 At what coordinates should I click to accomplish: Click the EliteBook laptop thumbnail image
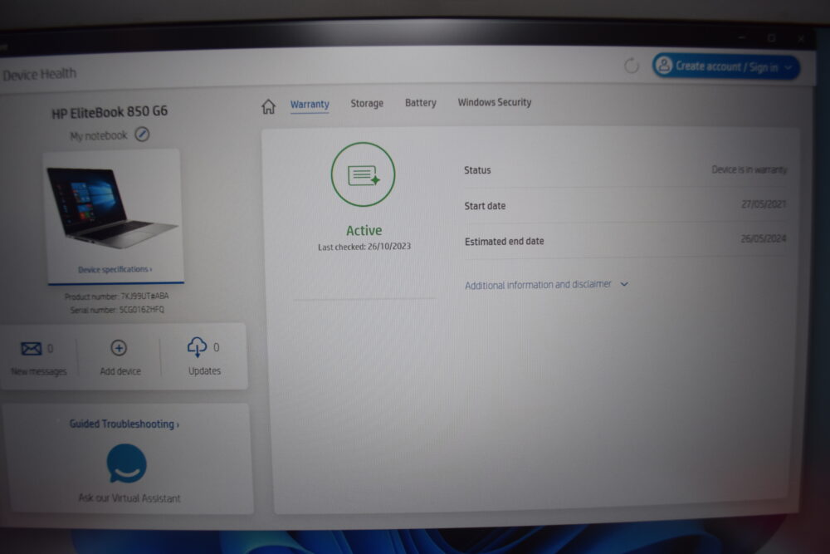[x=112, y=208]
